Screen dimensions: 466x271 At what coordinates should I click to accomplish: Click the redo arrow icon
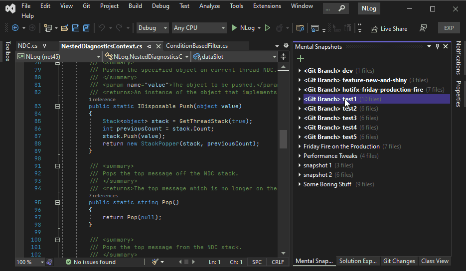(119, 28)
